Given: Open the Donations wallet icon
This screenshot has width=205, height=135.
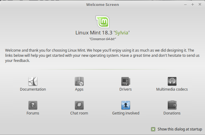Looking at the screenshot, I should click(172, 105).
